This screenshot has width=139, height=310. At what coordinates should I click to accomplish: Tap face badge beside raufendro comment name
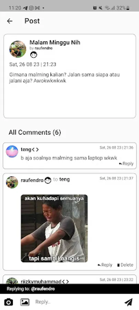coord(47,180)
